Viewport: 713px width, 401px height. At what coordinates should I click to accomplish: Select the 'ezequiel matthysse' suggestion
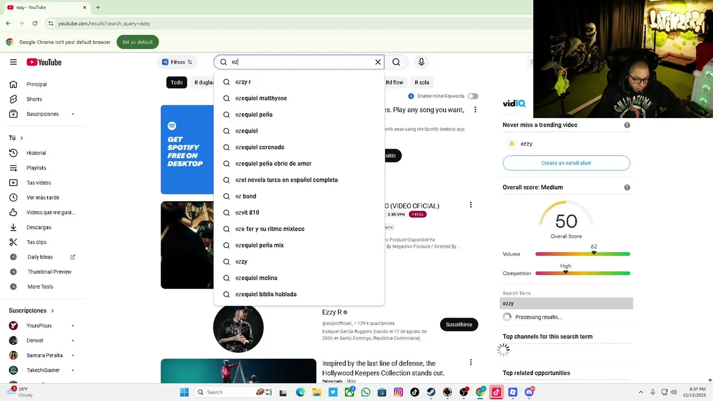click(x=299, y=98)
